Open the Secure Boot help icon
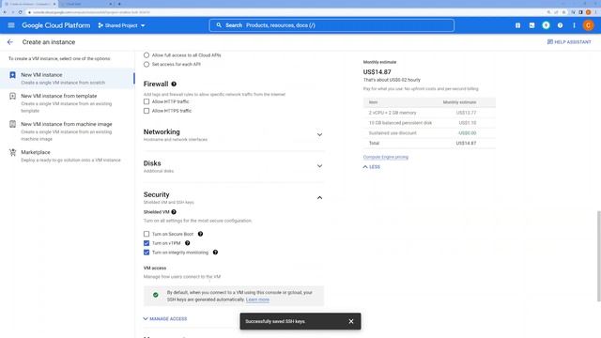Screen dimensions: 601x338 pos(200,234)
